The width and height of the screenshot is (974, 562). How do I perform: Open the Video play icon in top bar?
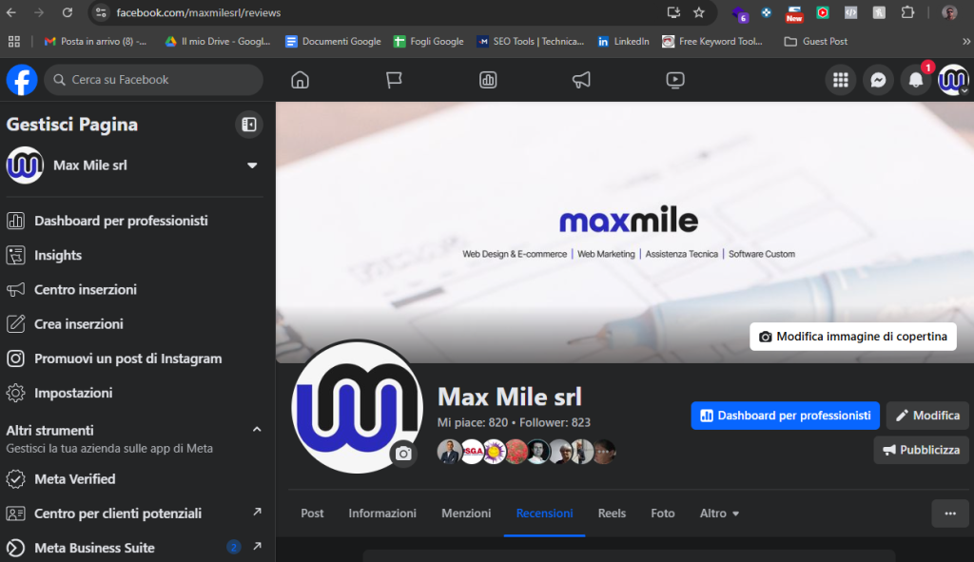[x=675, y=80]
